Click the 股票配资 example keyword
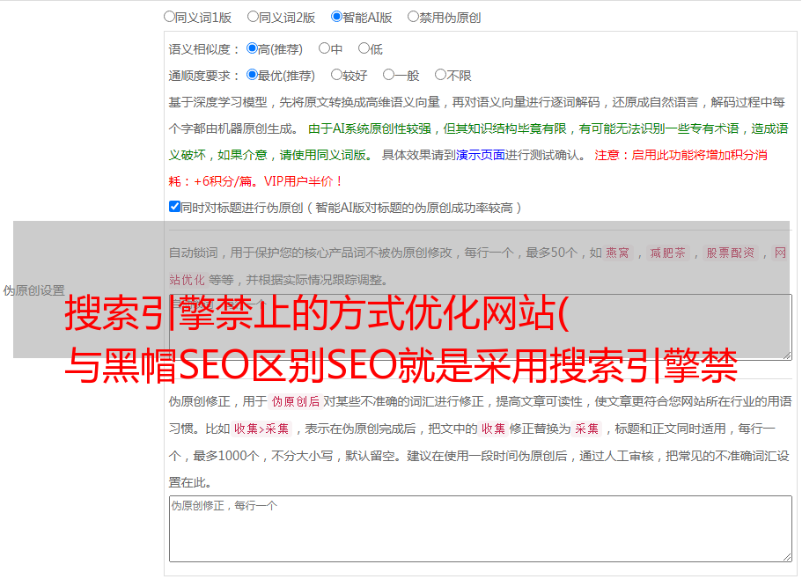This screenshot has height=579, width=802. [x=731, y=253]
